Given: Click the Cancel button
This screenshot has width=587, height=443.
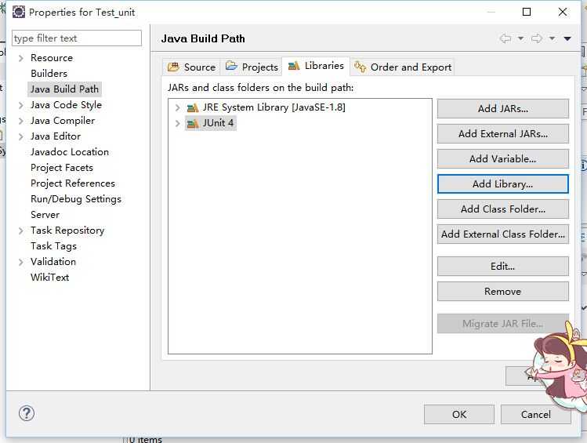Looking at the screenshot, I should (536, 414).
